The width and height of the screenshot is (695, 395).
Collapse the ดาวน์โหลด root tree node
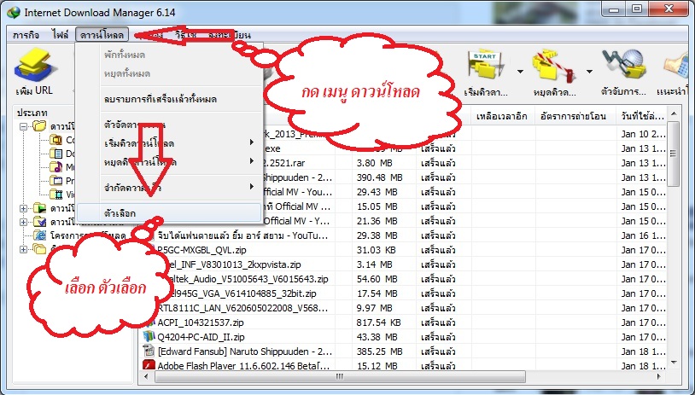click(24, 126)
